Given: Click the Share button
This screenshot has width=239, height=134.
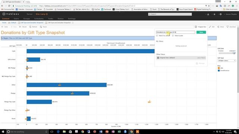Looking at the screenshot, I should 221,27.
